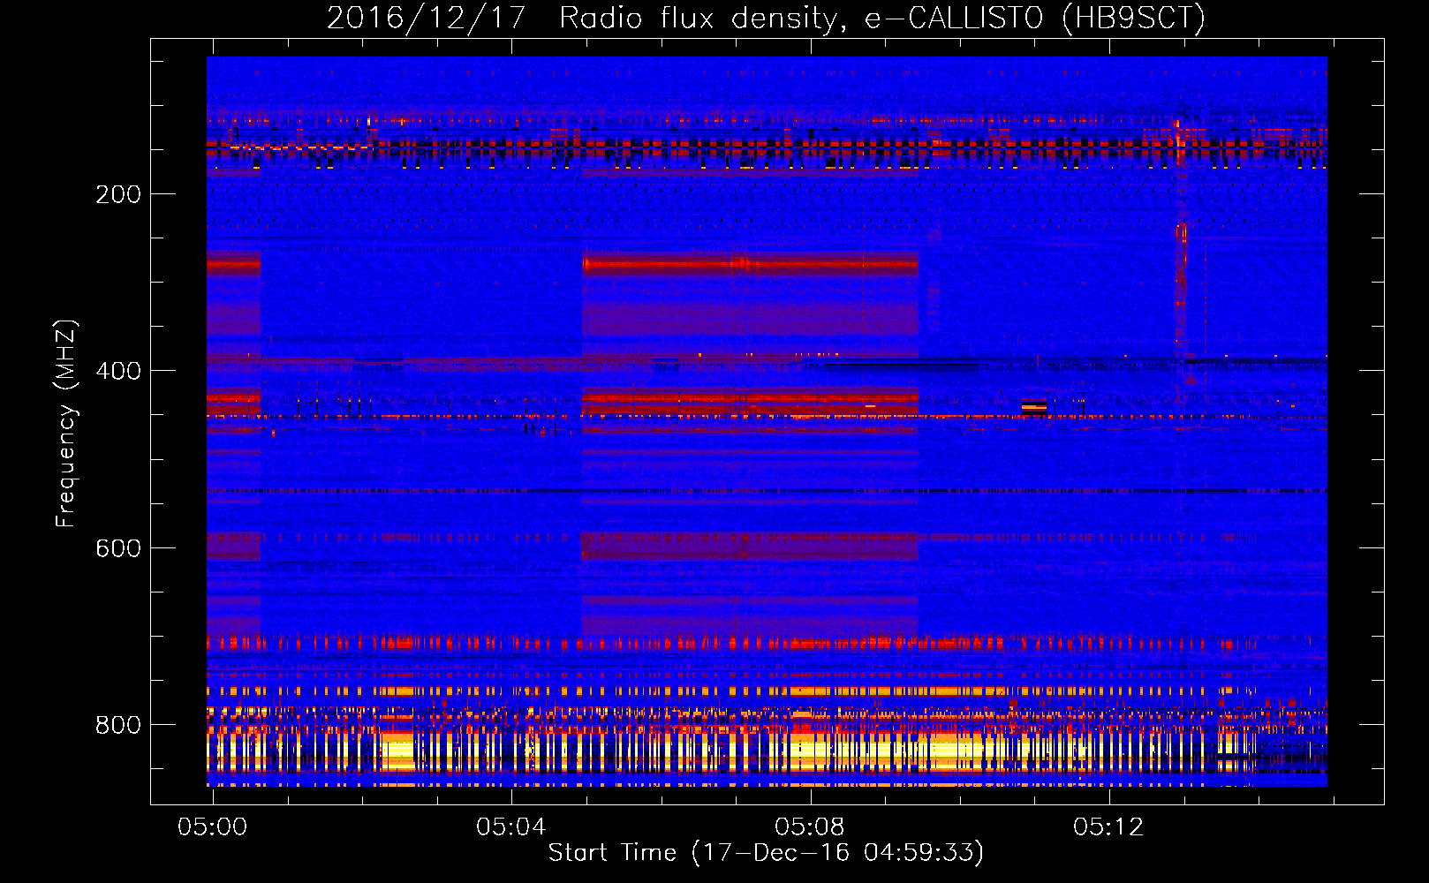
Task: Click the 600 frequency axis label
Action: coord(118,548)
